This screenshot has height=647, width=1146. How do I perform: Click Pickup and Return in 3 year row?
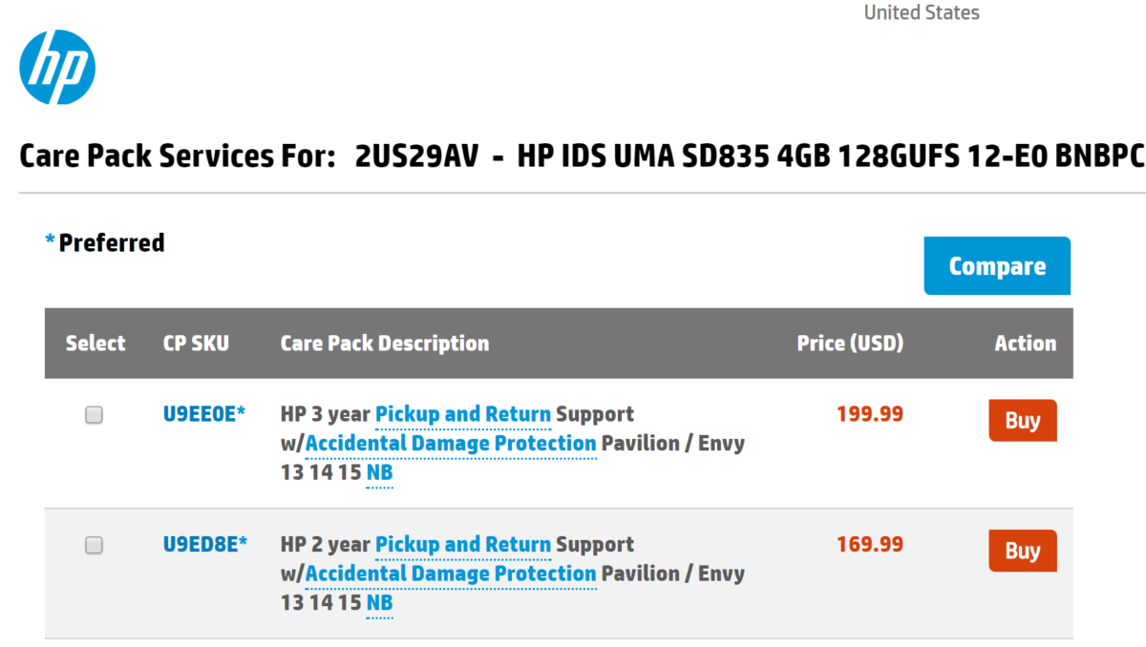[x=463, y=414]
